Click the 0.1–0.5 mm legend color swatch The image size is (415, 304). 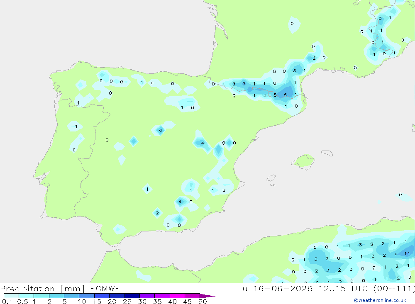[11, 296]
